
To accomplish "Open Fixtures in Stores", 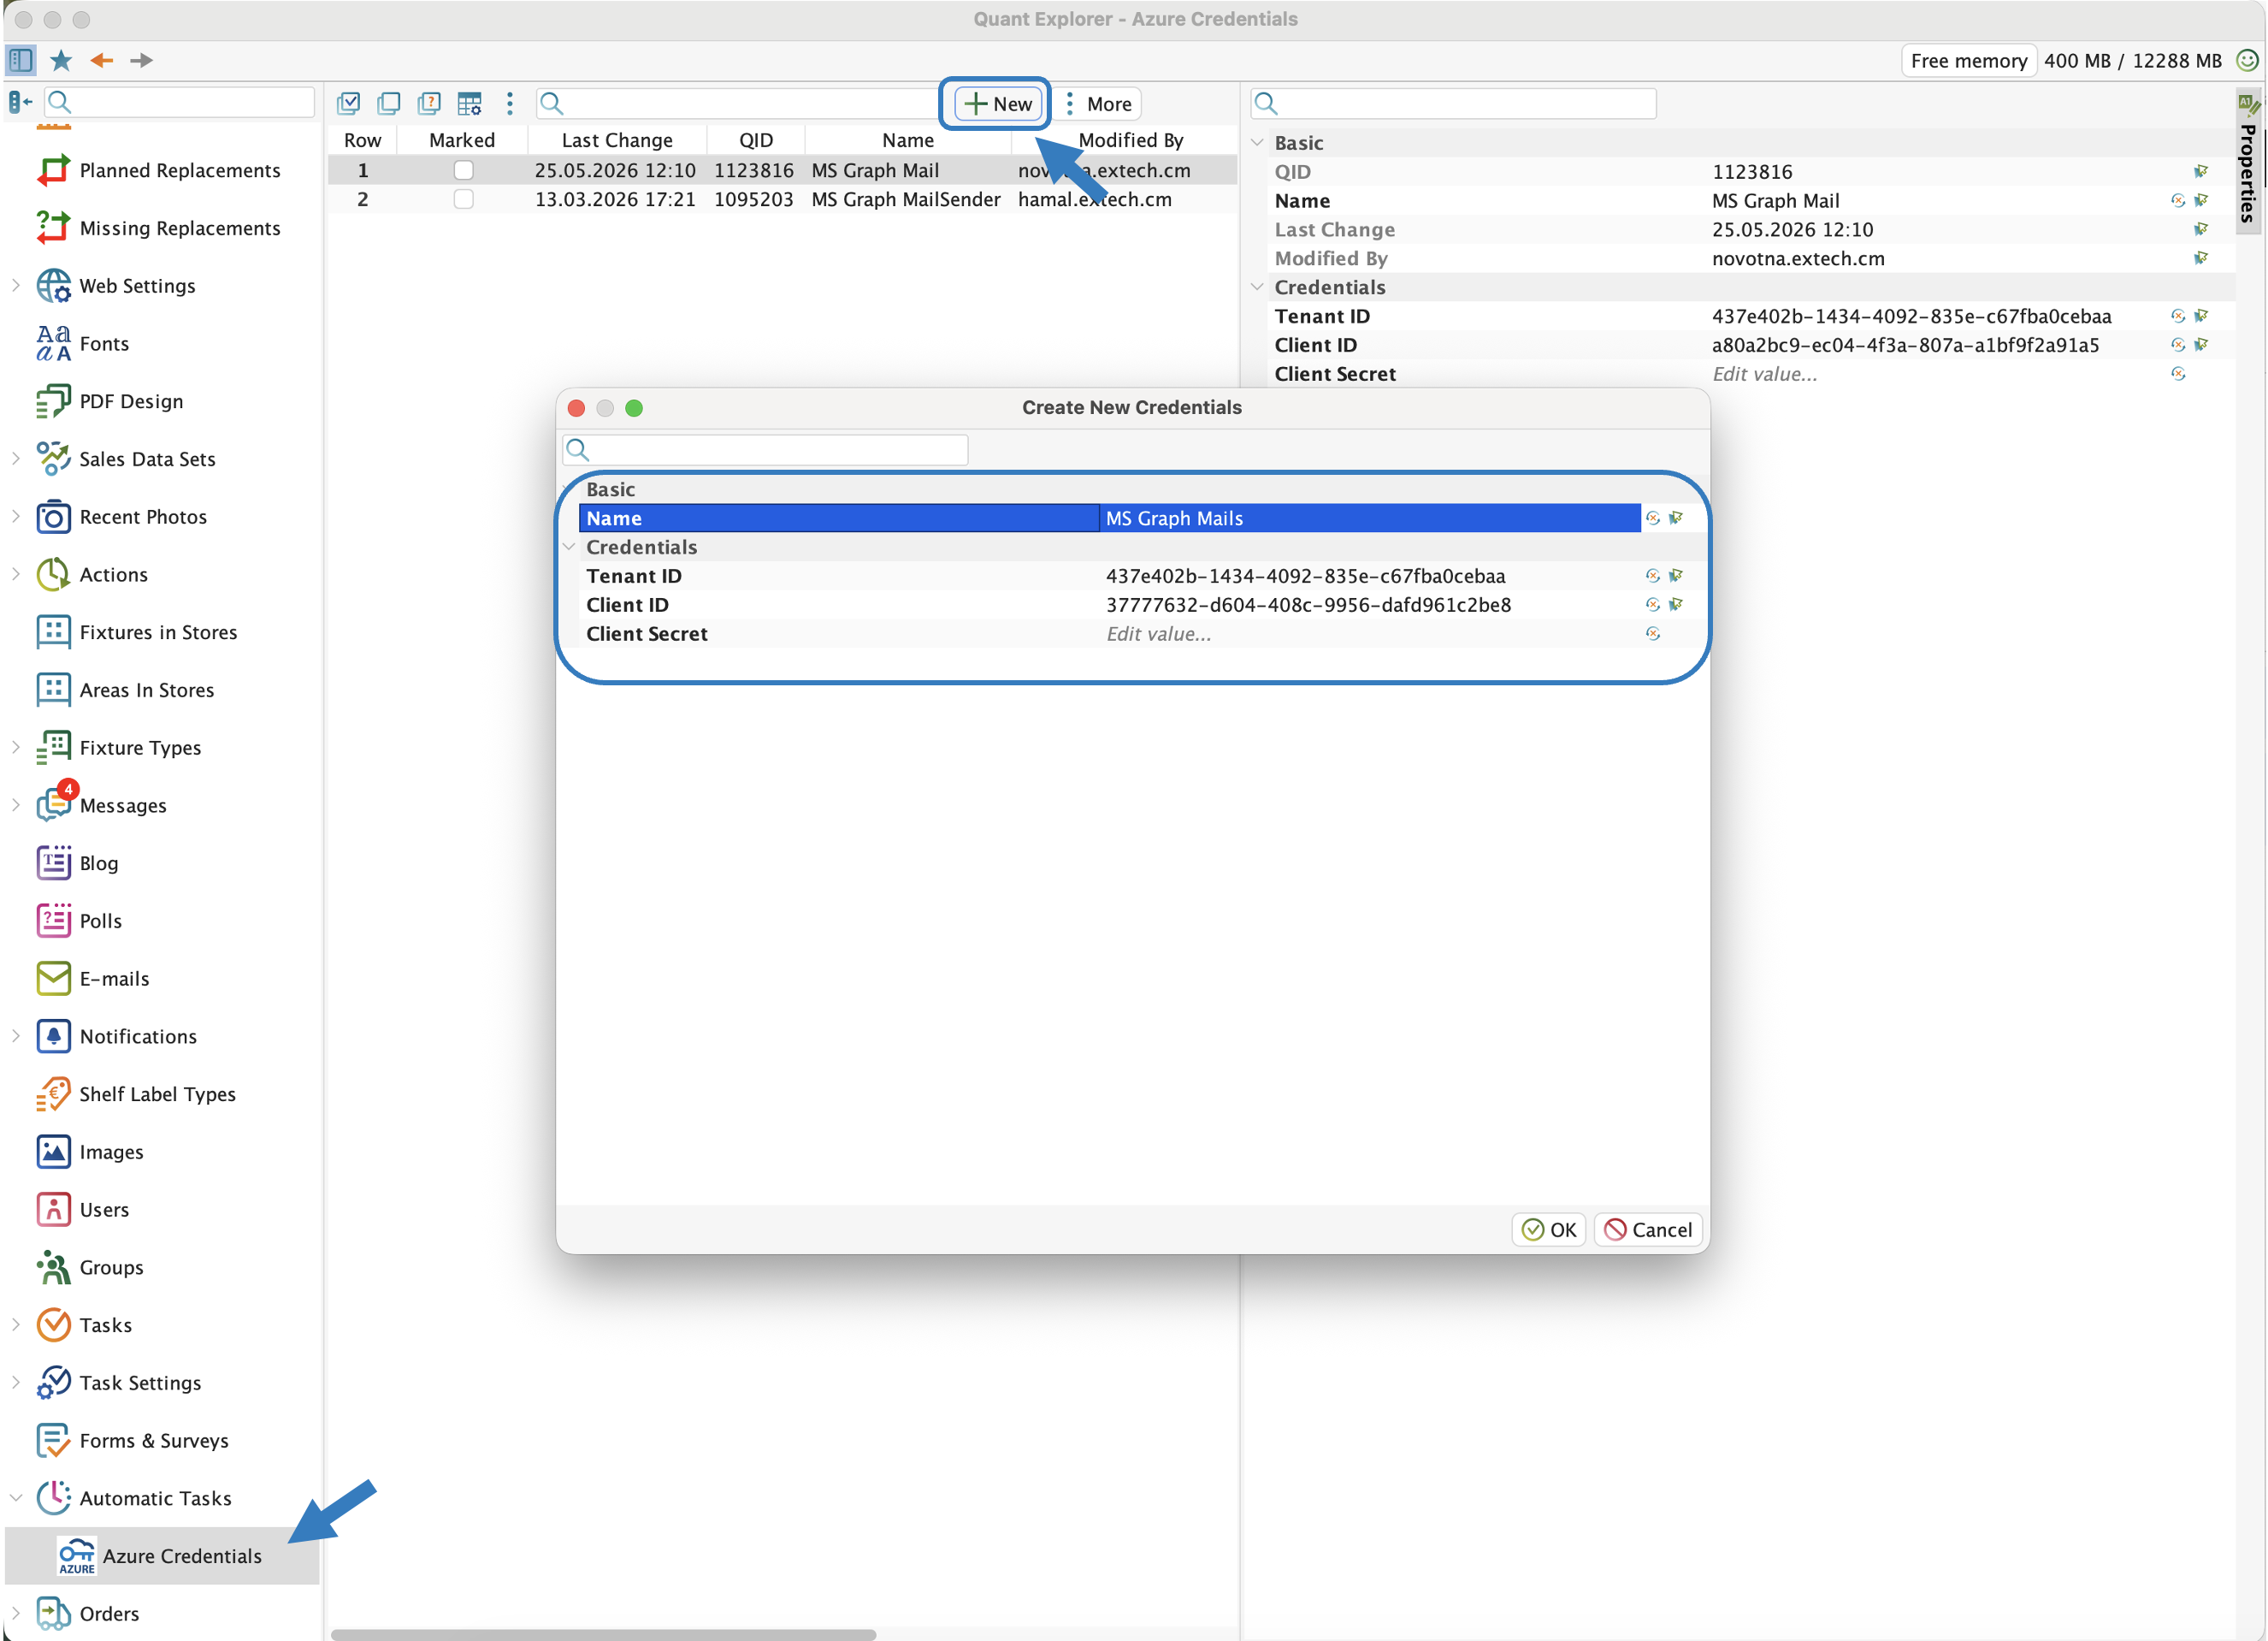I will [x=137, y=632].
